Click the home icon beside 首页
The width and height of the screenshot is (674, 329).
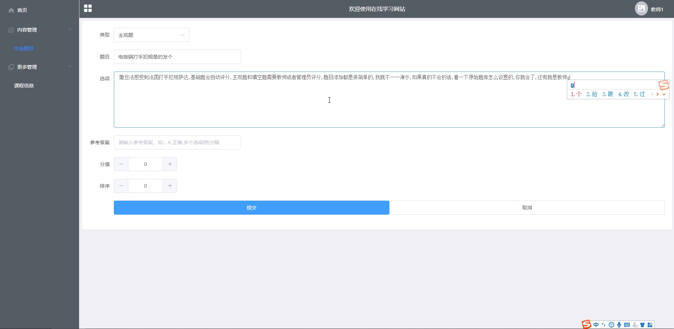tap(11, 10)
